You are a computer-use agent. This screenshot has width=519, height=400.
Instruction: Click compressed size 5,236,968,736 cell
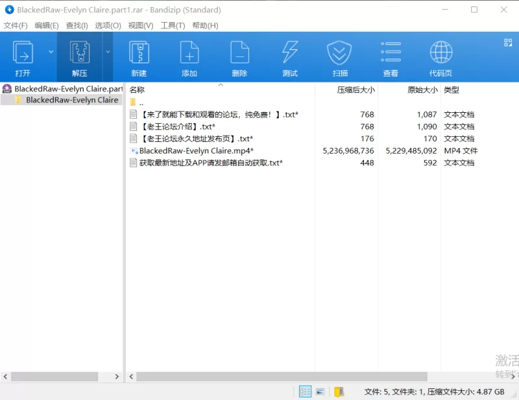click(x=348, y=151)
